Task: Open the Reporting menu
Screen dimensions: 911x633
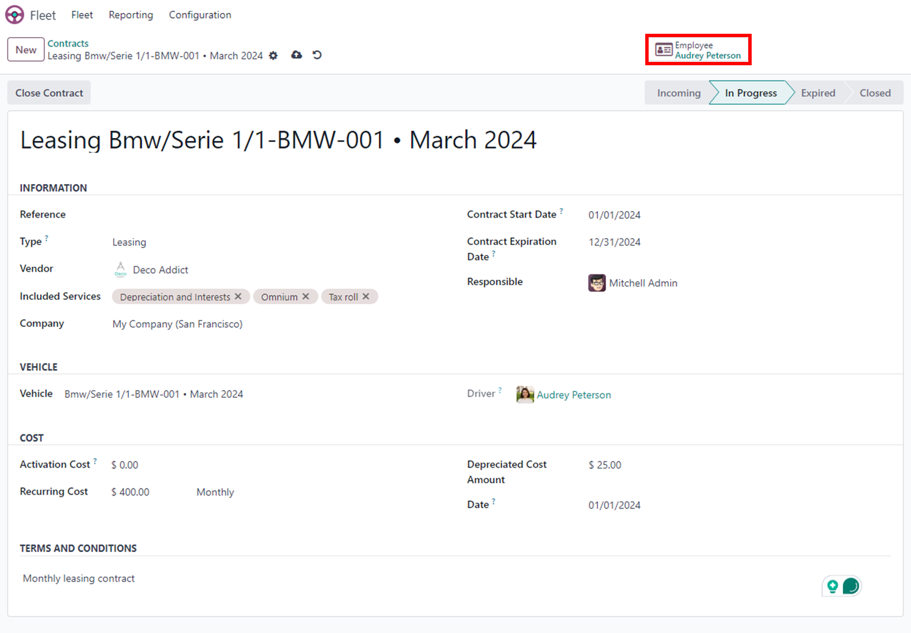Action: (131, 15)
